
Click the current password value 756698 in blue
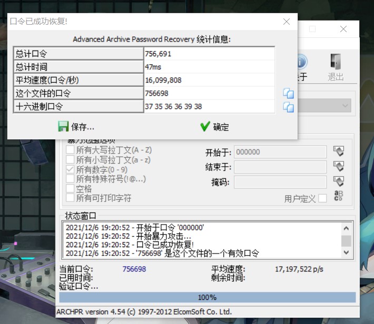coord(134,269)
